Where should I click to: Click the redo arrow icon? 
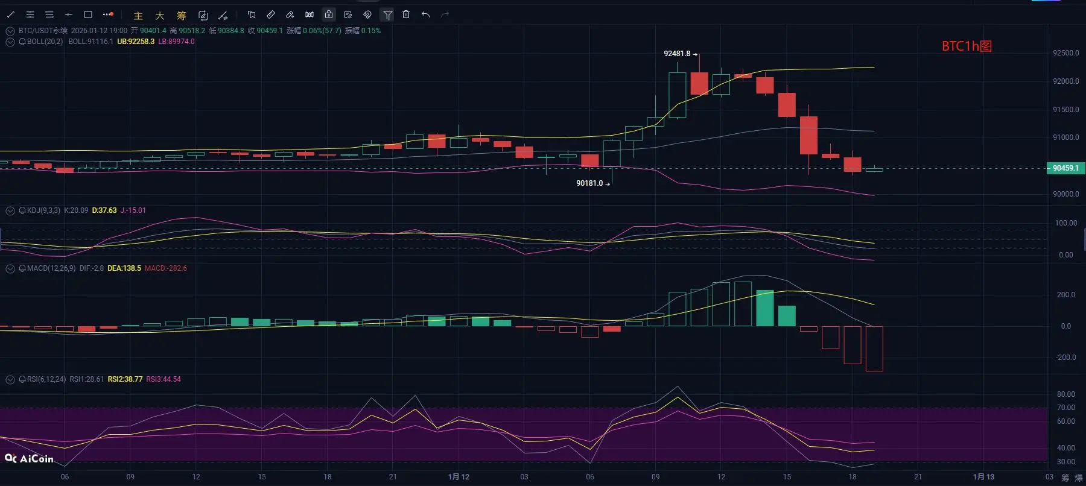pos(445,14)
